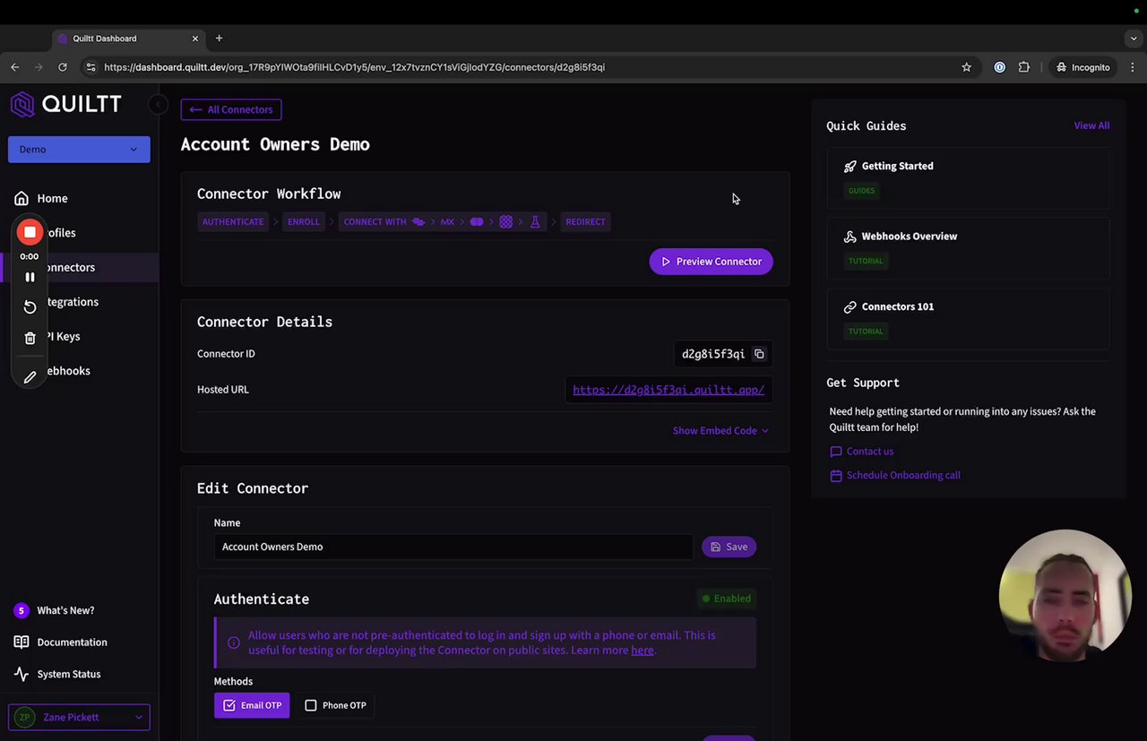The image size is (1147, 741).
Task: Click the connector Name input field
Action: click(453, 547)
